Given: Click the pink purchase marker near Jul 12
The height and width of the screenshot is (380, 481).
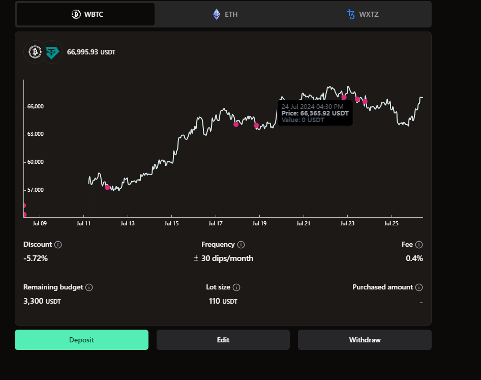Looking at the screenshot, I should click(107, 187).
